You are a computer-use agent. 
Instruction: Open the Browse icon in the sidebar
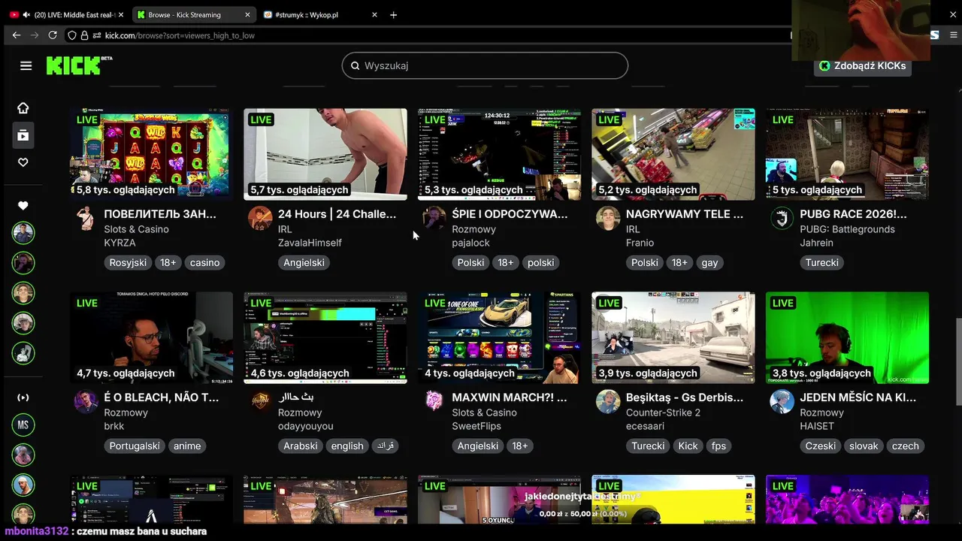[x=23, y=135]
